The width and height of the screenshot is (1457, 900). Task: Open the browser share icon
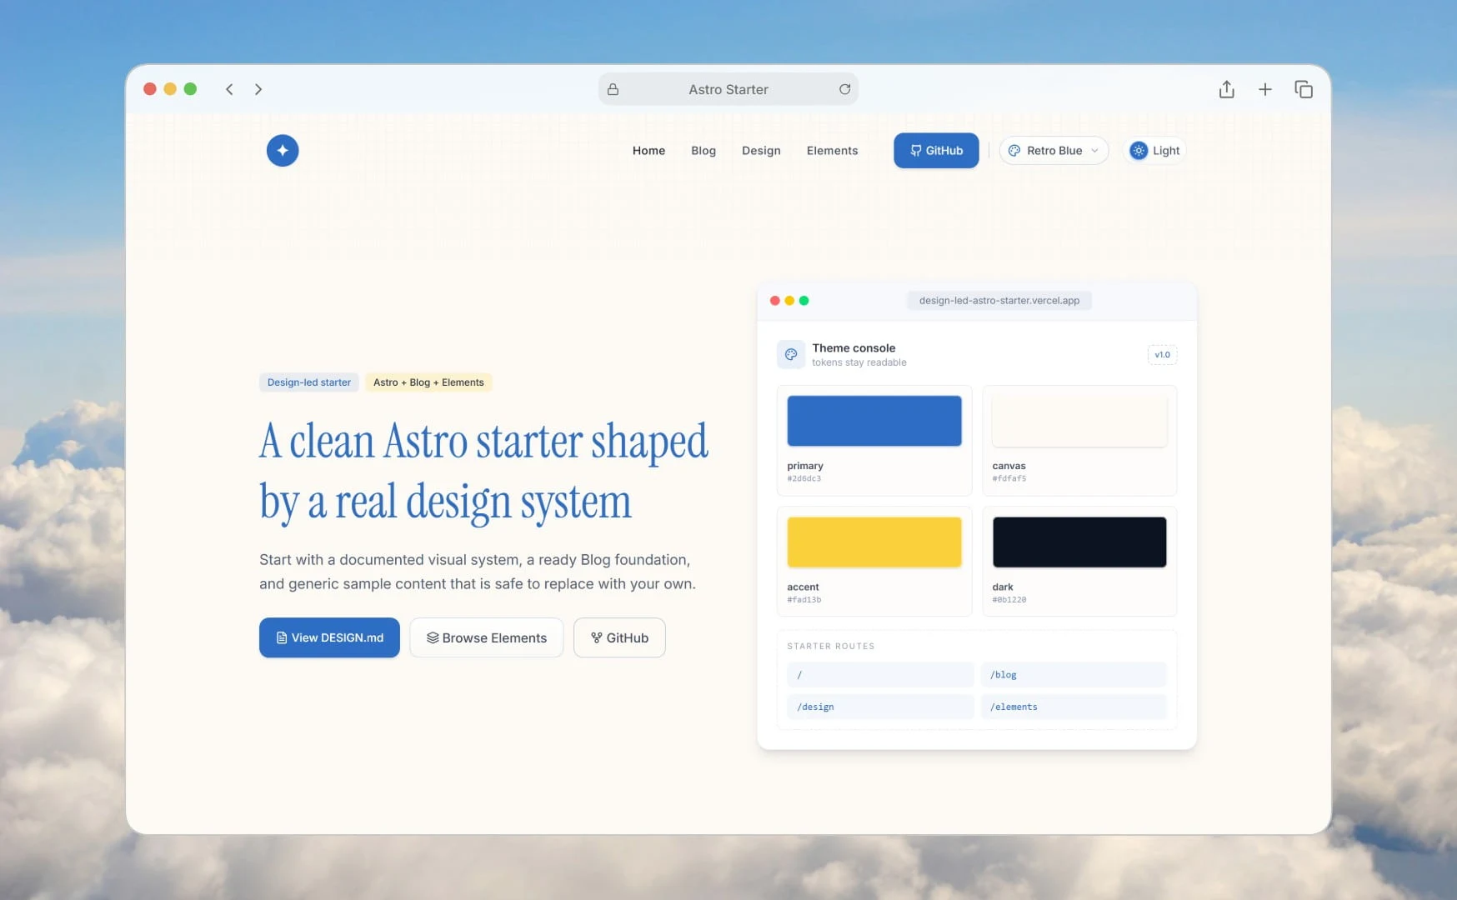1226,89
